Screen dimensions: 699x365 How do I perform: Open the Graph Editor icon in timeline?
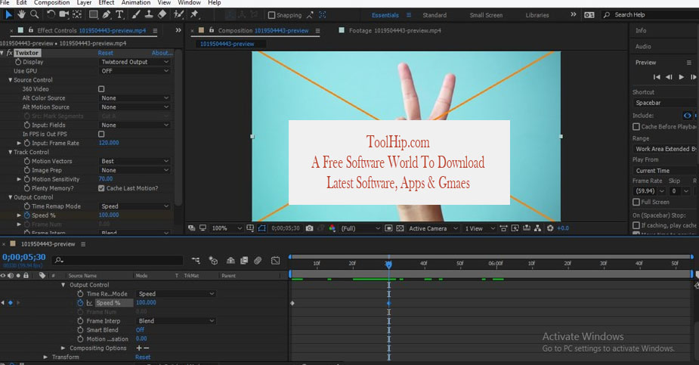[276, 260]
